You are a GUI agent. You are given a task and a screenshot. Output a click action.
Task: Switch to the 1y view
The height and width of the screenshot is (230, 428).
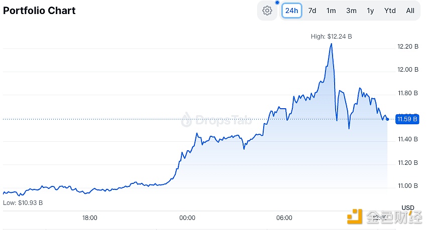[370, 11]
